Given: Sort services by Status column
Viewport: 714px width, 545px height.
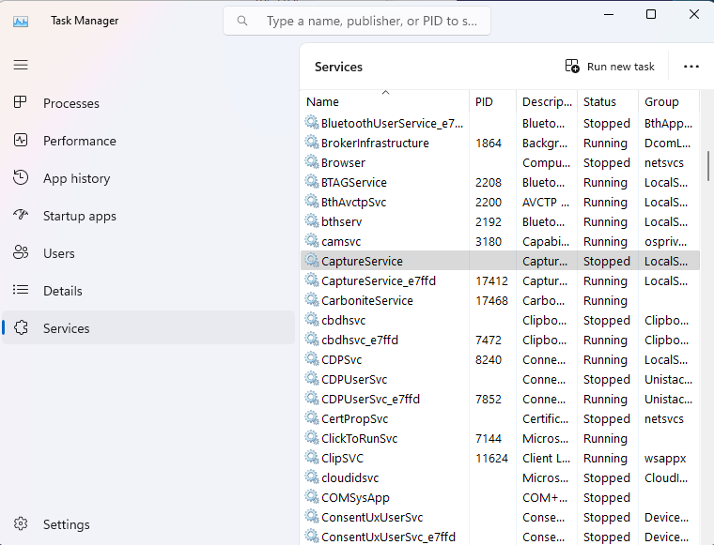Looking at the screenshot, I should tap(599, 101).
